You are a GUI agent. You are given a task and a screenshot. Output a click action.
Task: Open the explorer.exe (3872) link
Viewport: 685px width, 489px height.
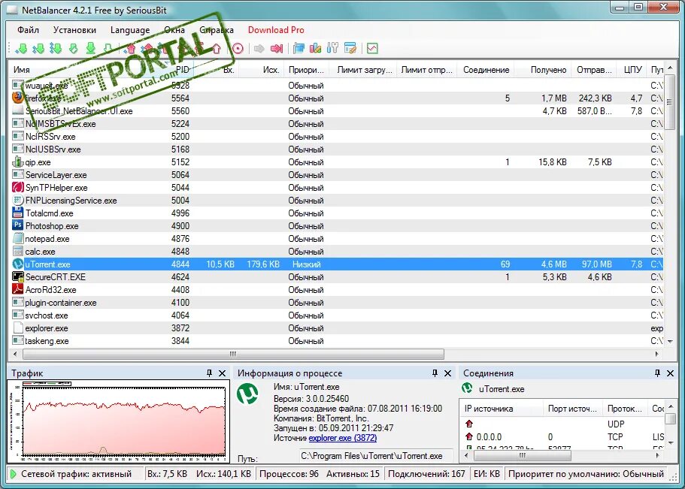(x=343, y=437)
